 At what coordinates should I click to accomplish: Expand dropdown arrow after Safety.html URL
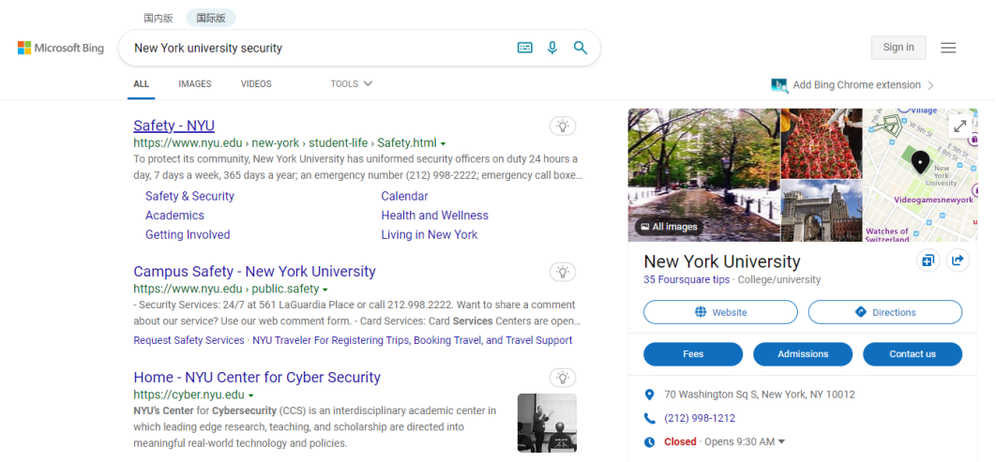443,144
